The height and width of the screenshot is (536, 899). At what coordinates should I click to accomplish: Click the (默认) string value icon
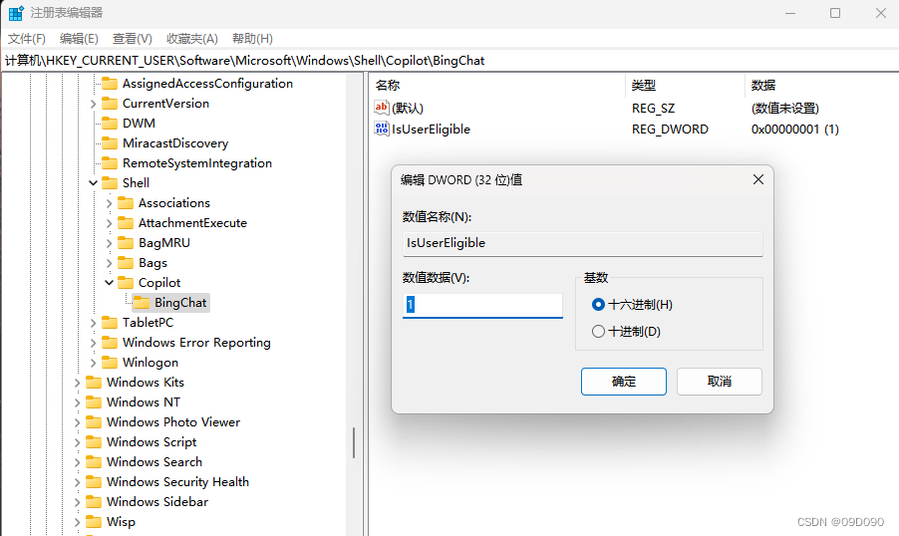(382, 108)
